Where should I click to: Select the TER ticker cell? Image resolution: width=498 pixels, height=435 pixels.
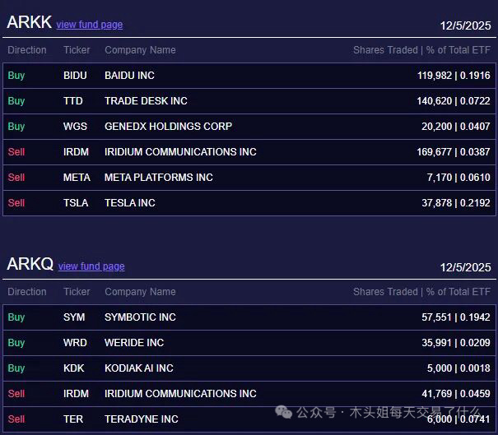[73, 419]
